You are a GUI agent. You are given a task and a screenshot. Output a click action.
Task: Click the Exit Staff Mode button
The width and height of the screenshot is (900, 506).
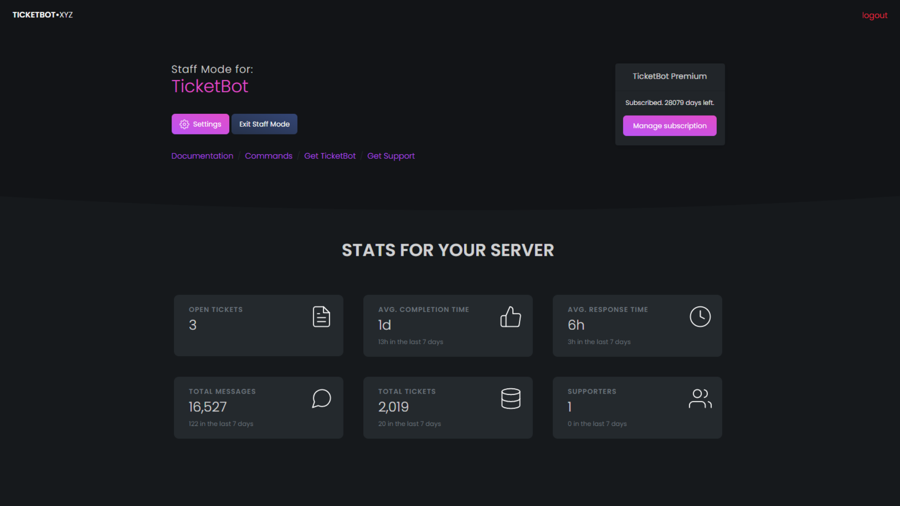point(264,124)
